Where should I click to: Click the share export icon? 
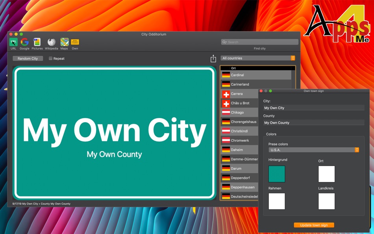point(213,58)
